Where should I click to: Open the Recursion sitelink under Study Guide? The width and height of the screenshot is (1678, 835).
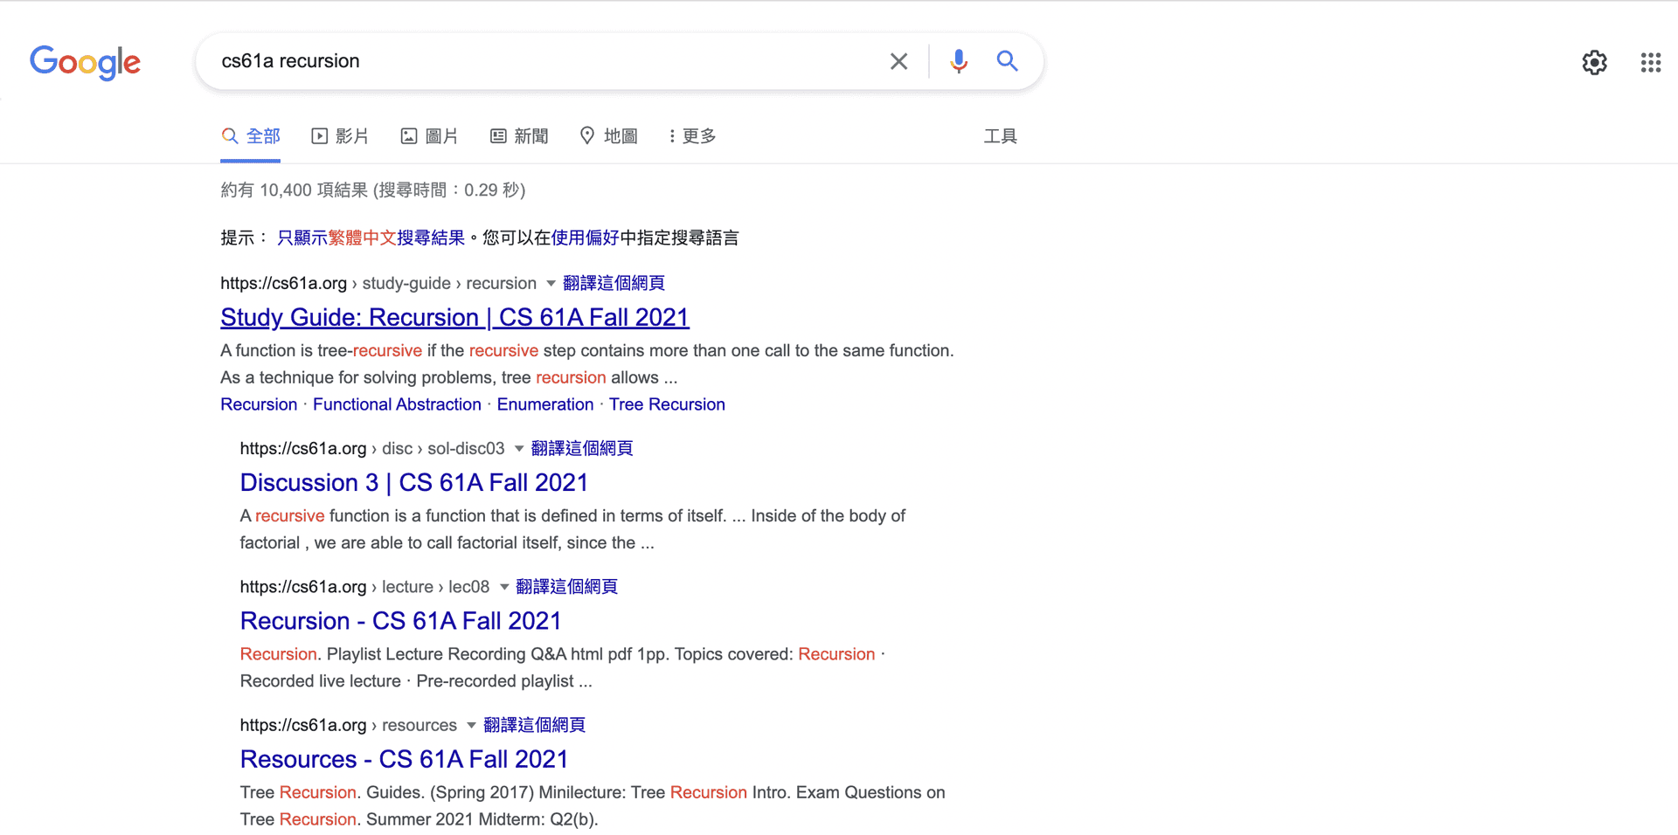click(x=259, y=404)
